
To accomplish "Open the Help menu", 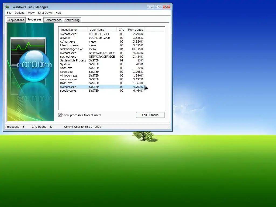I will [x=58, y=13].
